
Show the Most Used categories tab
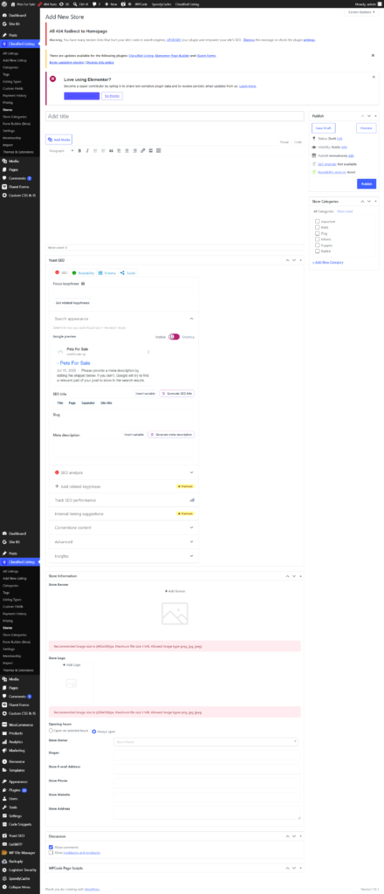click(x=345, y=211)
